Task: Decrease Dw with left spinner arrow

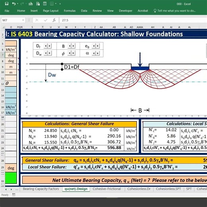Action: click(x=46, y=53)
